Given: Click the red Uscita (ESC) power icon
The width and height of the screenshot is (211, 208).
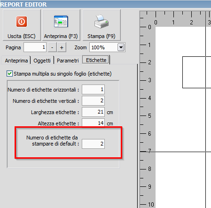Looking at the screenshot, I should pyautogui.click(x=22, y=22).
